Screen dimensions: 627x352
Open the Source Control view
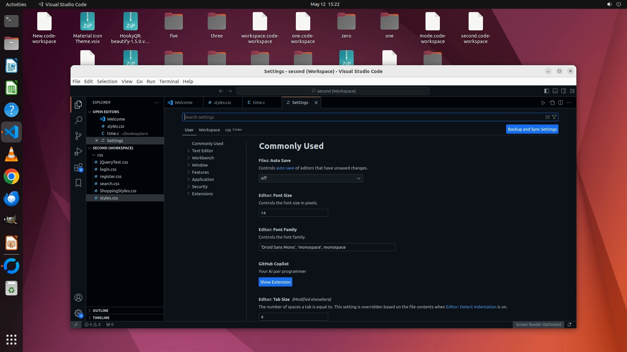pos(78,136)
